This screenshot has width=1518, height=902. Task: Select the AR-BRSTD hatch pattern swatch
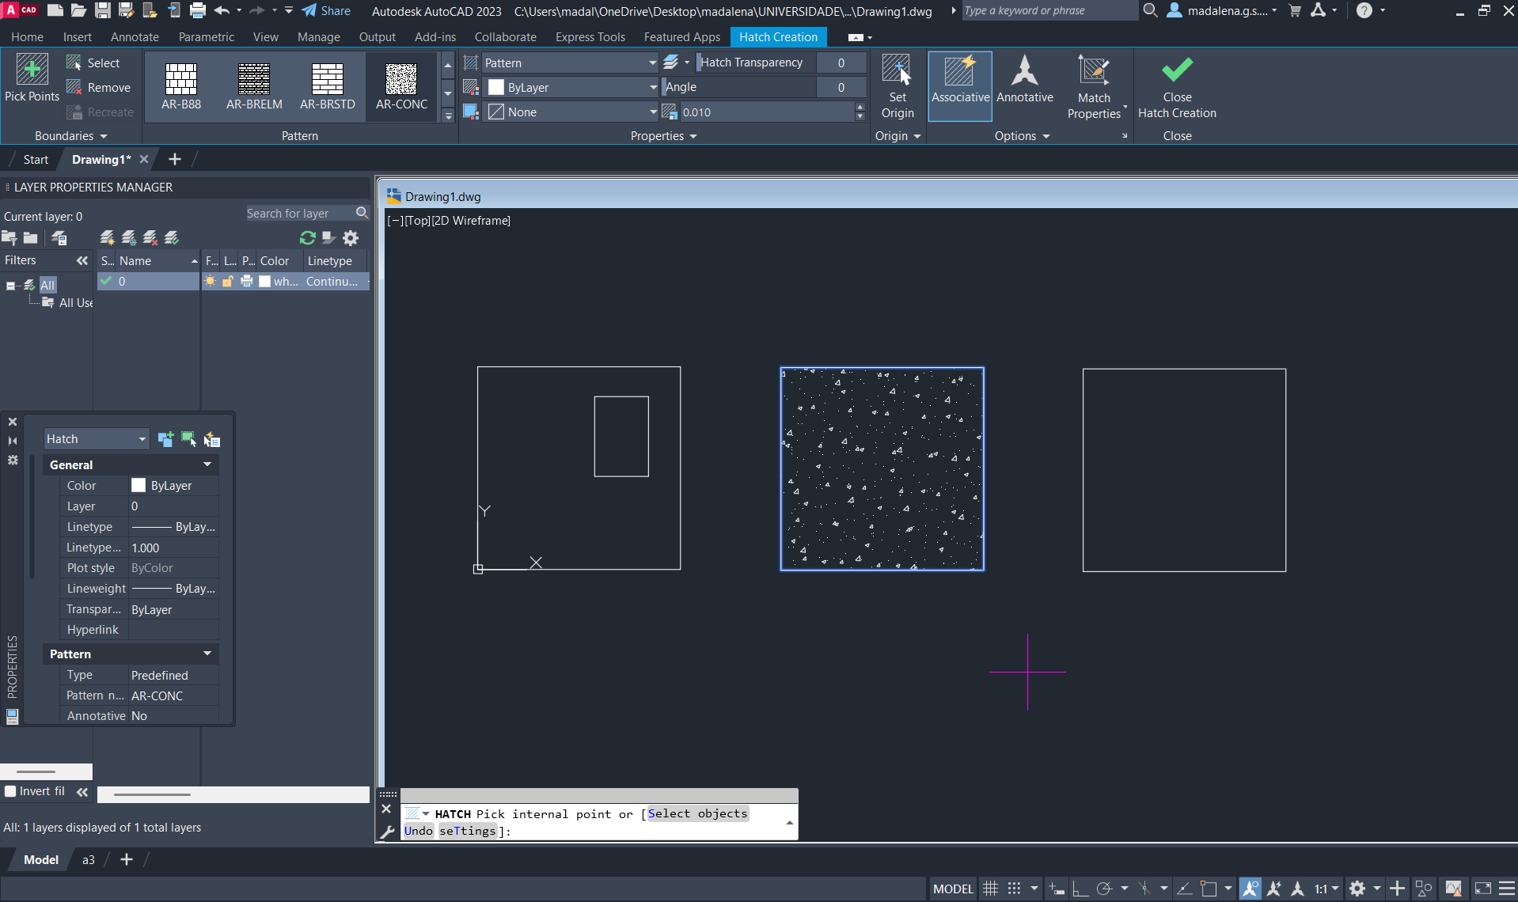click(327, 85)
